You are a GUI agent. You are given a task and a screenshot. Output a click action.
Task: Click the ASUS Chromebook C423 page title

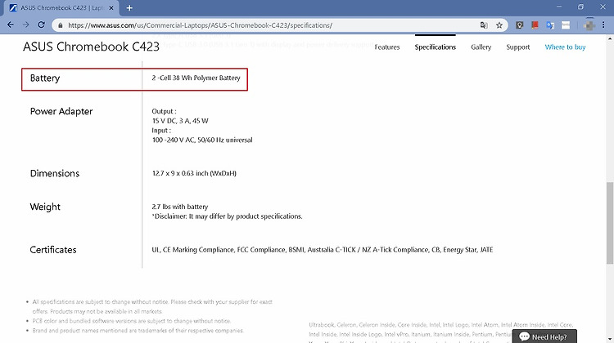coord(91,47)
